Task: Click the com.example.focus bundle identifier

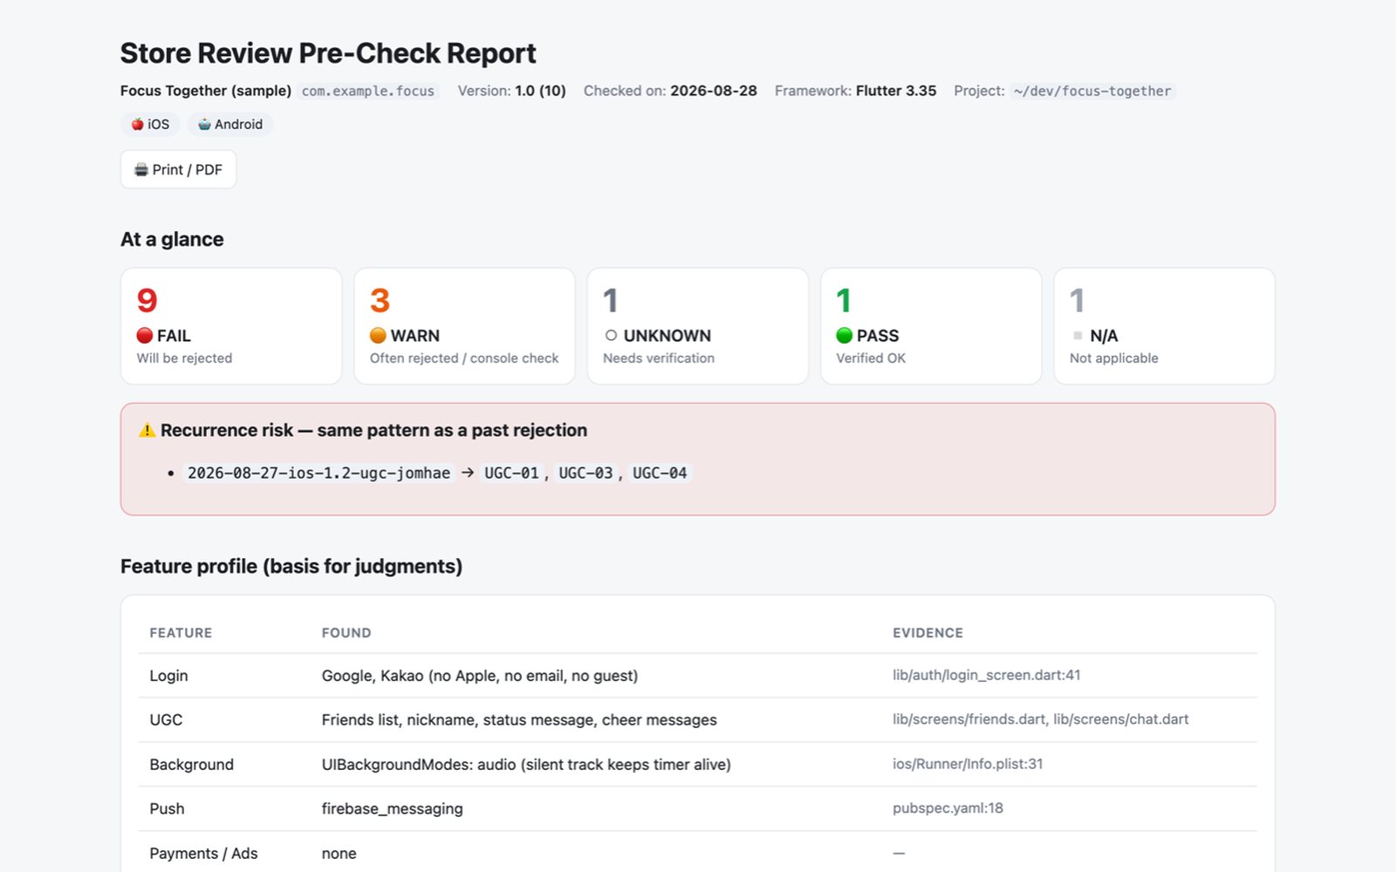Action: [x=368, y=91]
